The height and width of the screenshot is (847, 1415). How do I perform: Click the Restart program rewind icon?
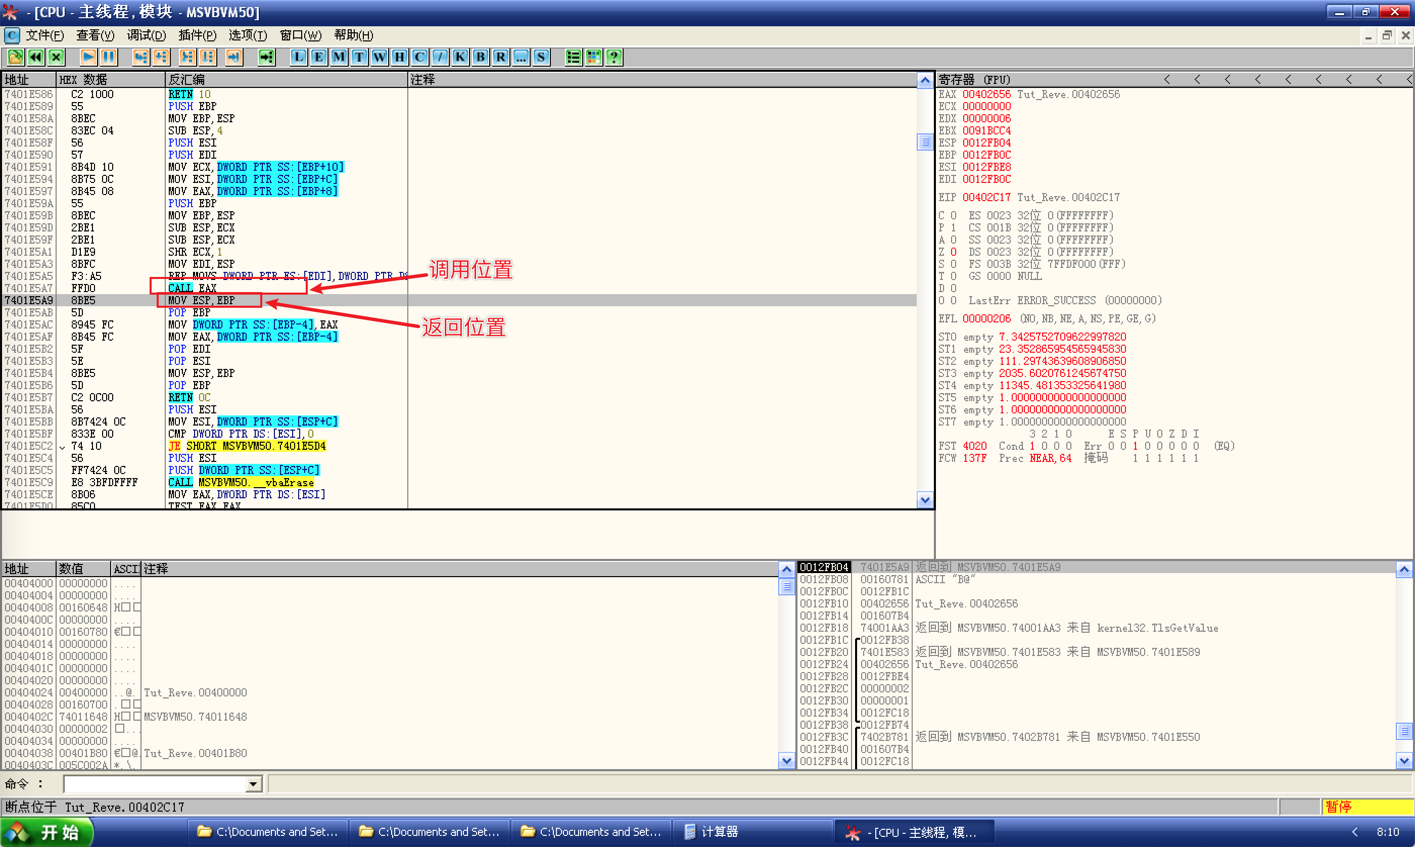[x=36, y=57]
